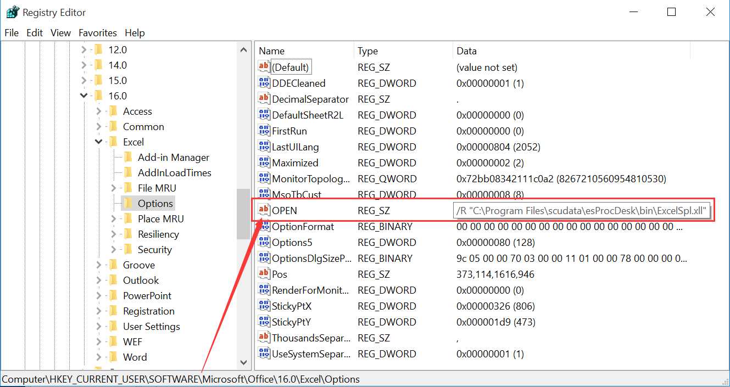Click the string icon next to Pos
This screenshot has height=387, width=730.
click(264, 274)
